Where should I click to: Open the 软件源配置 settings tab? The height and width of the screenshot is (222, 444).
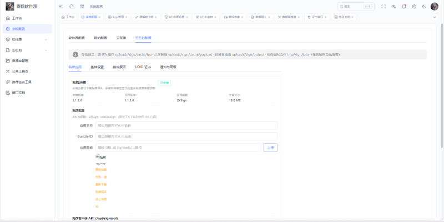pyautogui.click(x=77, y=38)
